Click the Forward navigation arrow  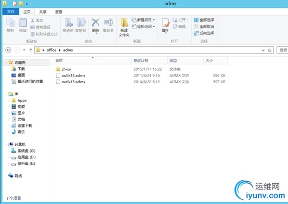[x=17, y=50]
